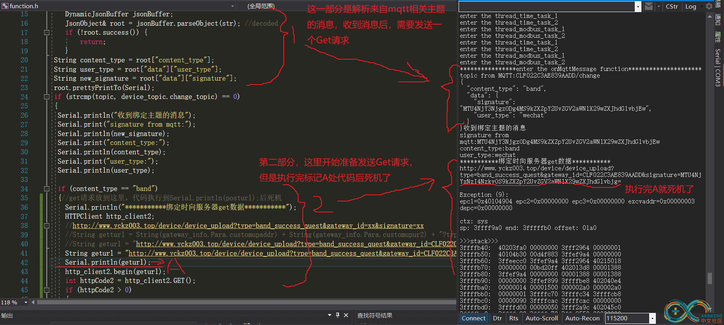The height and width of the screenshot is (325, 724).
Task: Toggle CStr mode in serial toolbar
Action: [672, 7]
